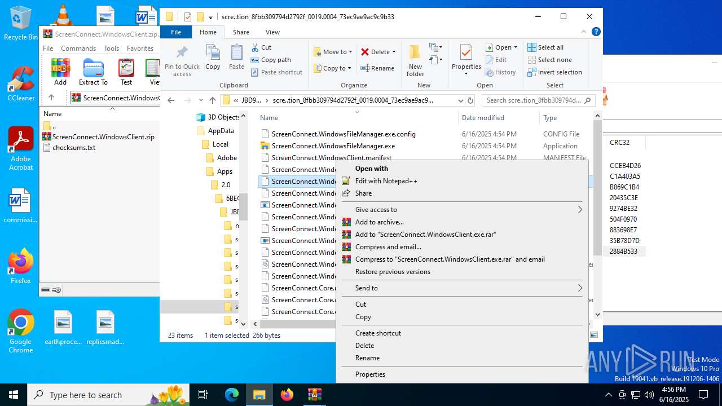This screenshot has height=406, width=722.
Task: Click the WinRAR taskbar icon
Action: (314, 395)
